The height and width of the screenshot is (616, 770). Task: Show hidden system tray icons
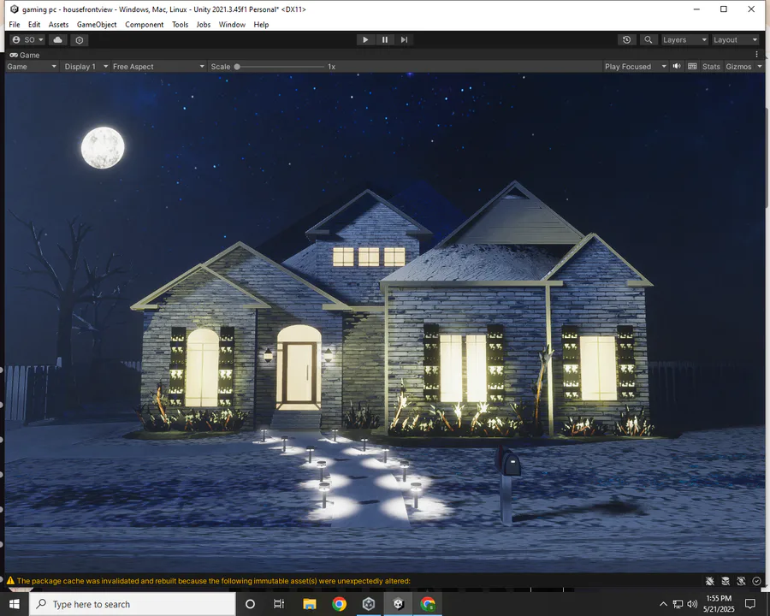663,604
